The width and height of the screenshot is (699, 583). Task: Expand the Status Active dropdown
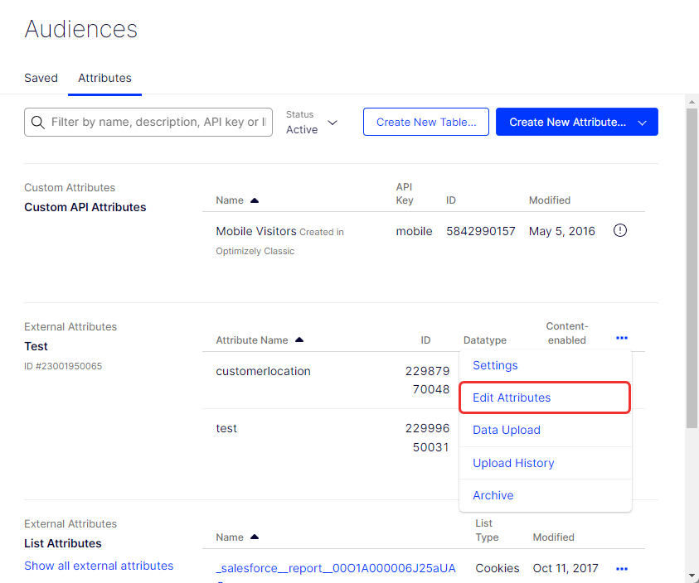[333, 123]
